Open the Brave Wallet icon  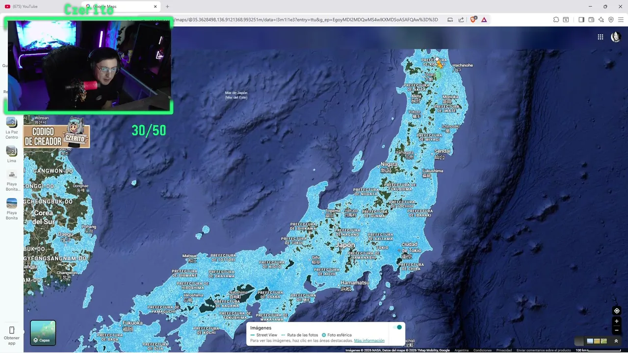coord(591,20)
